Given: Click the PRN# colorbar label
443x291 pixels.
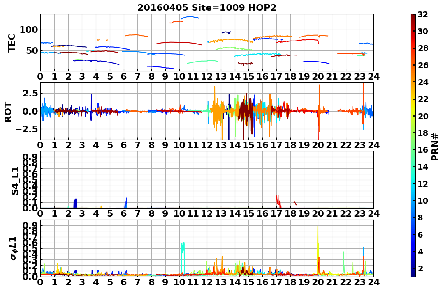Looking at the screenshot, I should (435, 147).
